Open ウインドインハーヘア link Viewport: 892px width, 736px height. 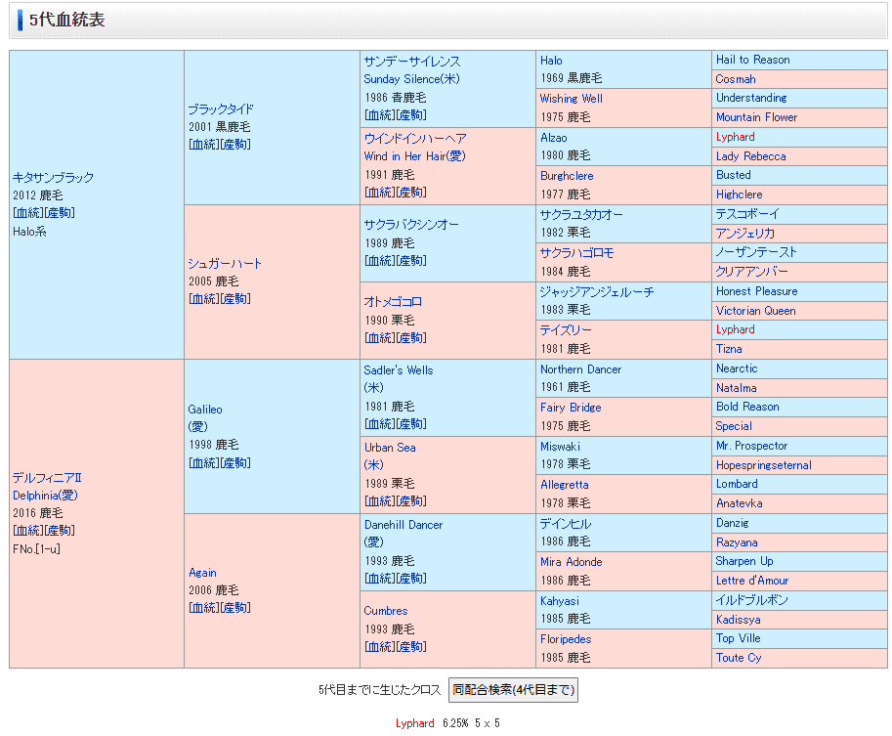[415, 139]
